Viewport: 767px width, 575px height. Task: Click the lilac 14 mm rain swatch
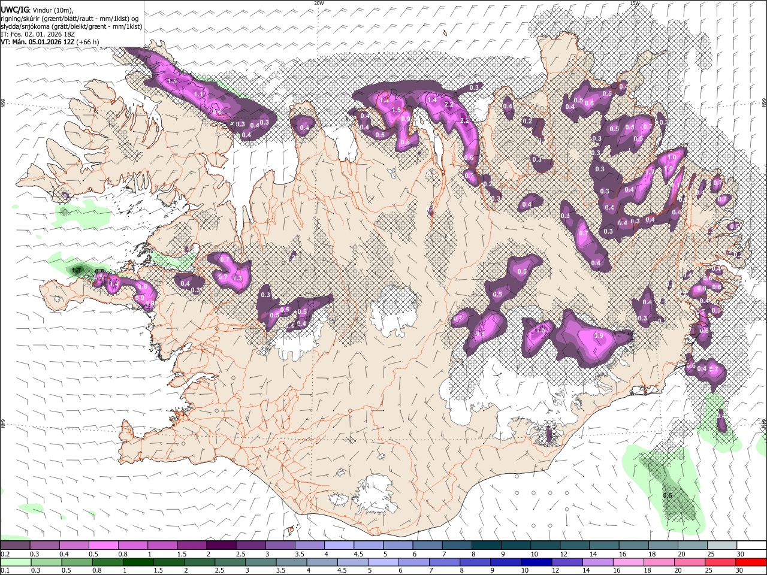pyautogui.click(x=597, y=562)
